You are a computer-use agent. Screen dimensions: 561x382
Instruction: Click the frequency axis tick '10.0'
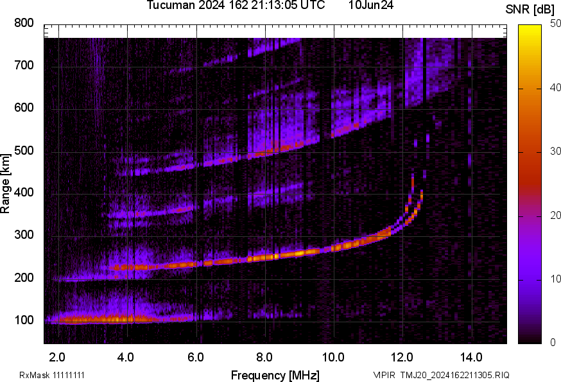click(x=333, y=358)
